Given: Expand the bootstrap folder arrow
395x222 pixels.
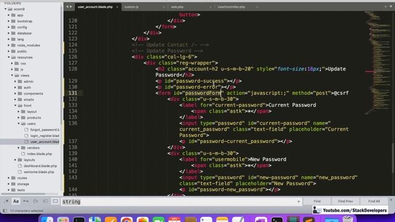Looking at the screenshot, I should point(9,21).
